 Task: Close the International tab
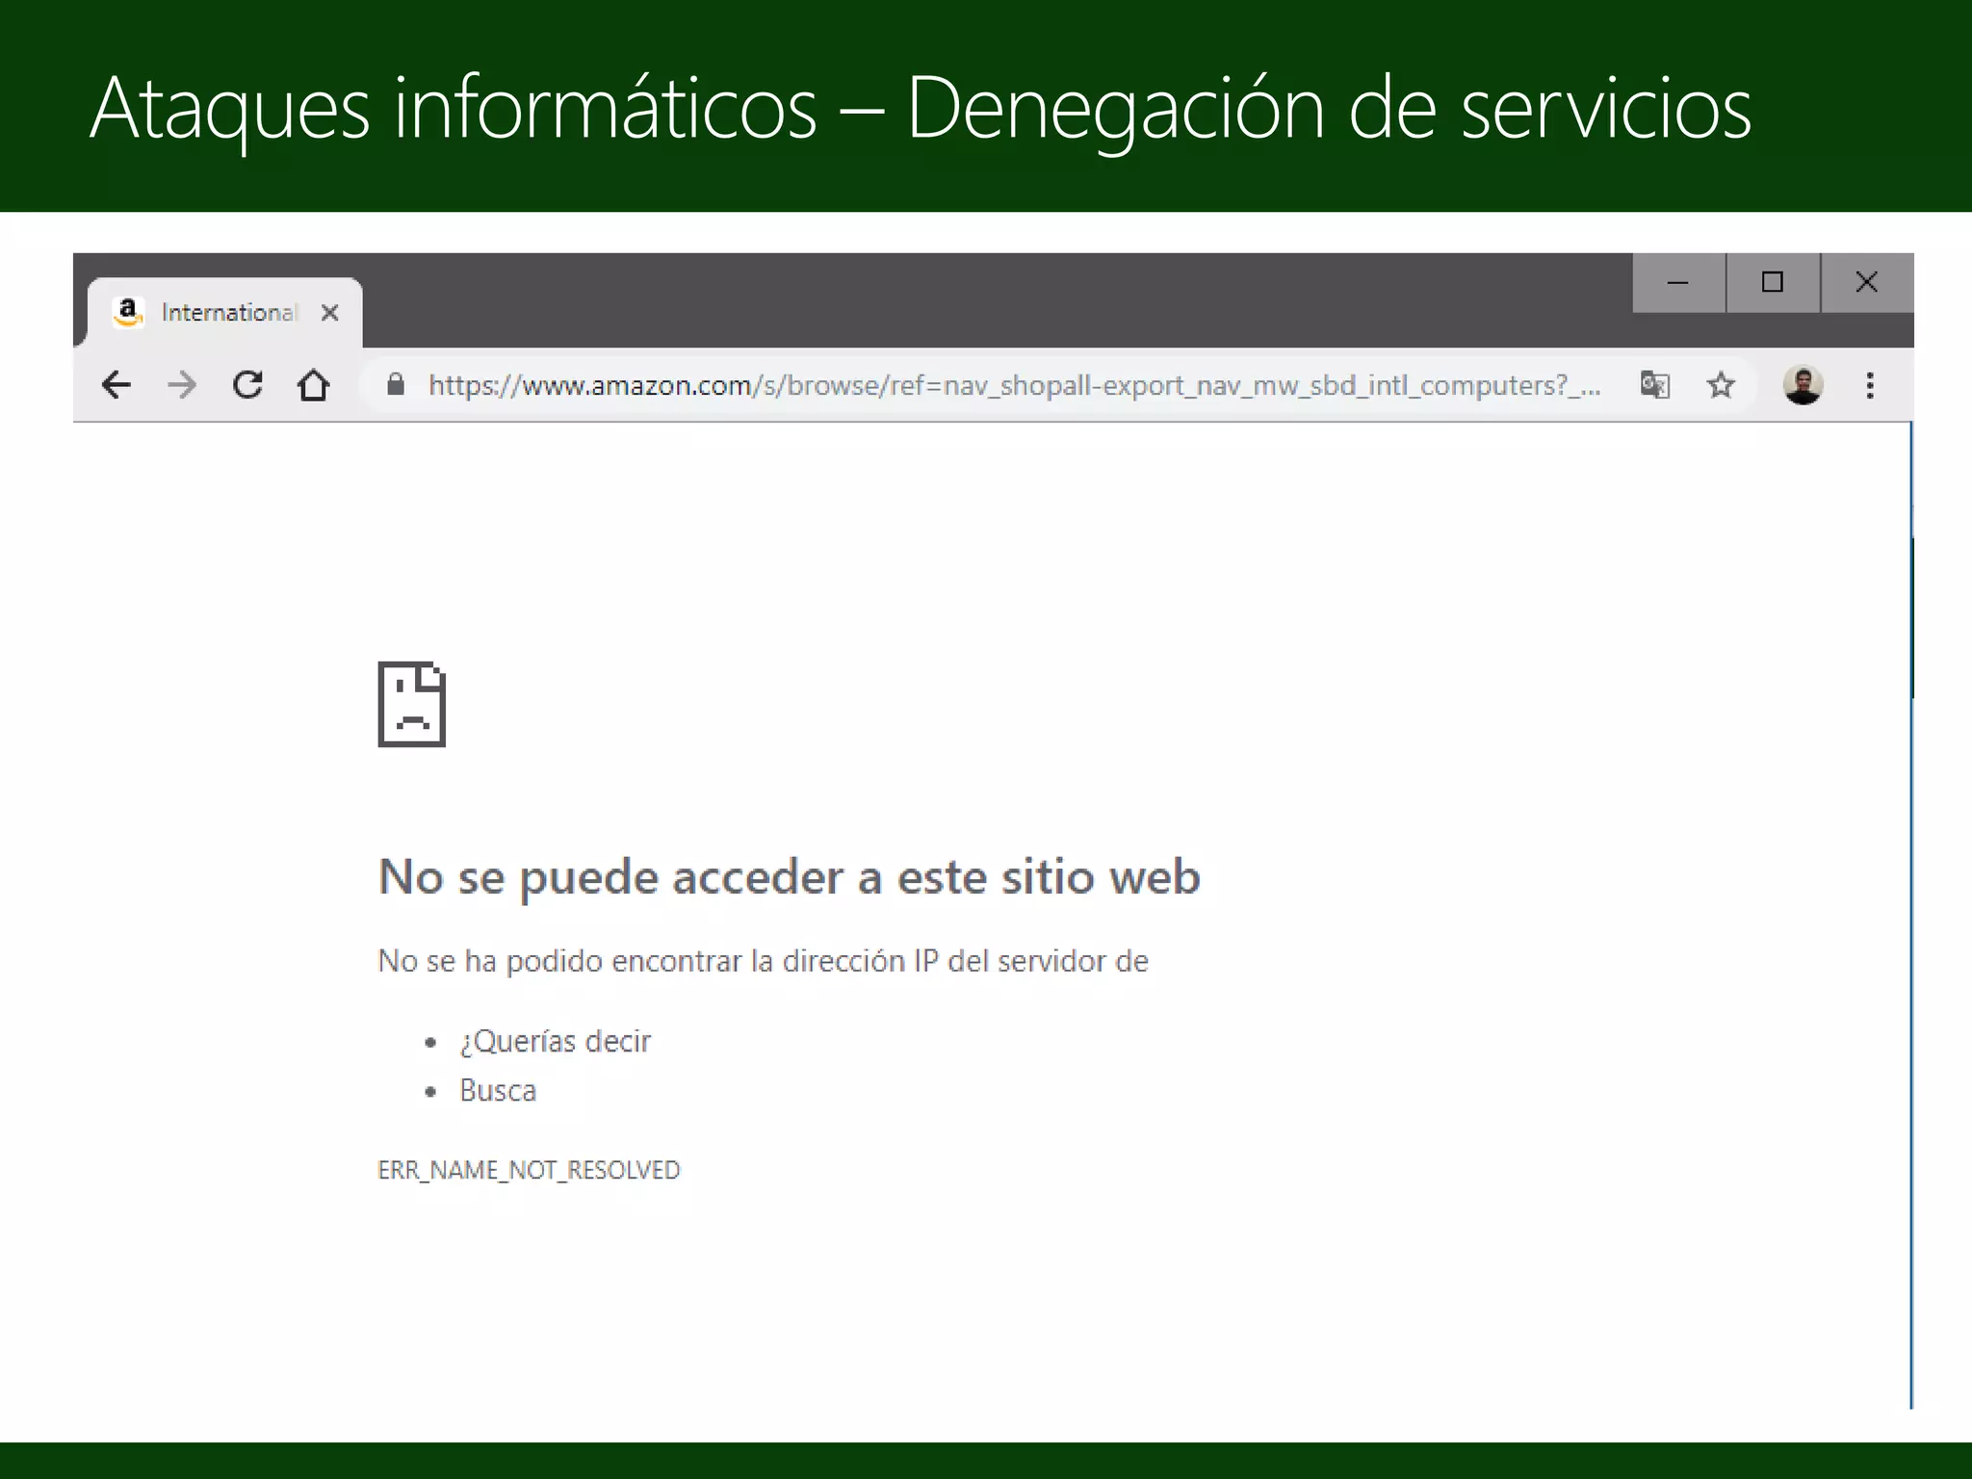(x=329, y=313)
